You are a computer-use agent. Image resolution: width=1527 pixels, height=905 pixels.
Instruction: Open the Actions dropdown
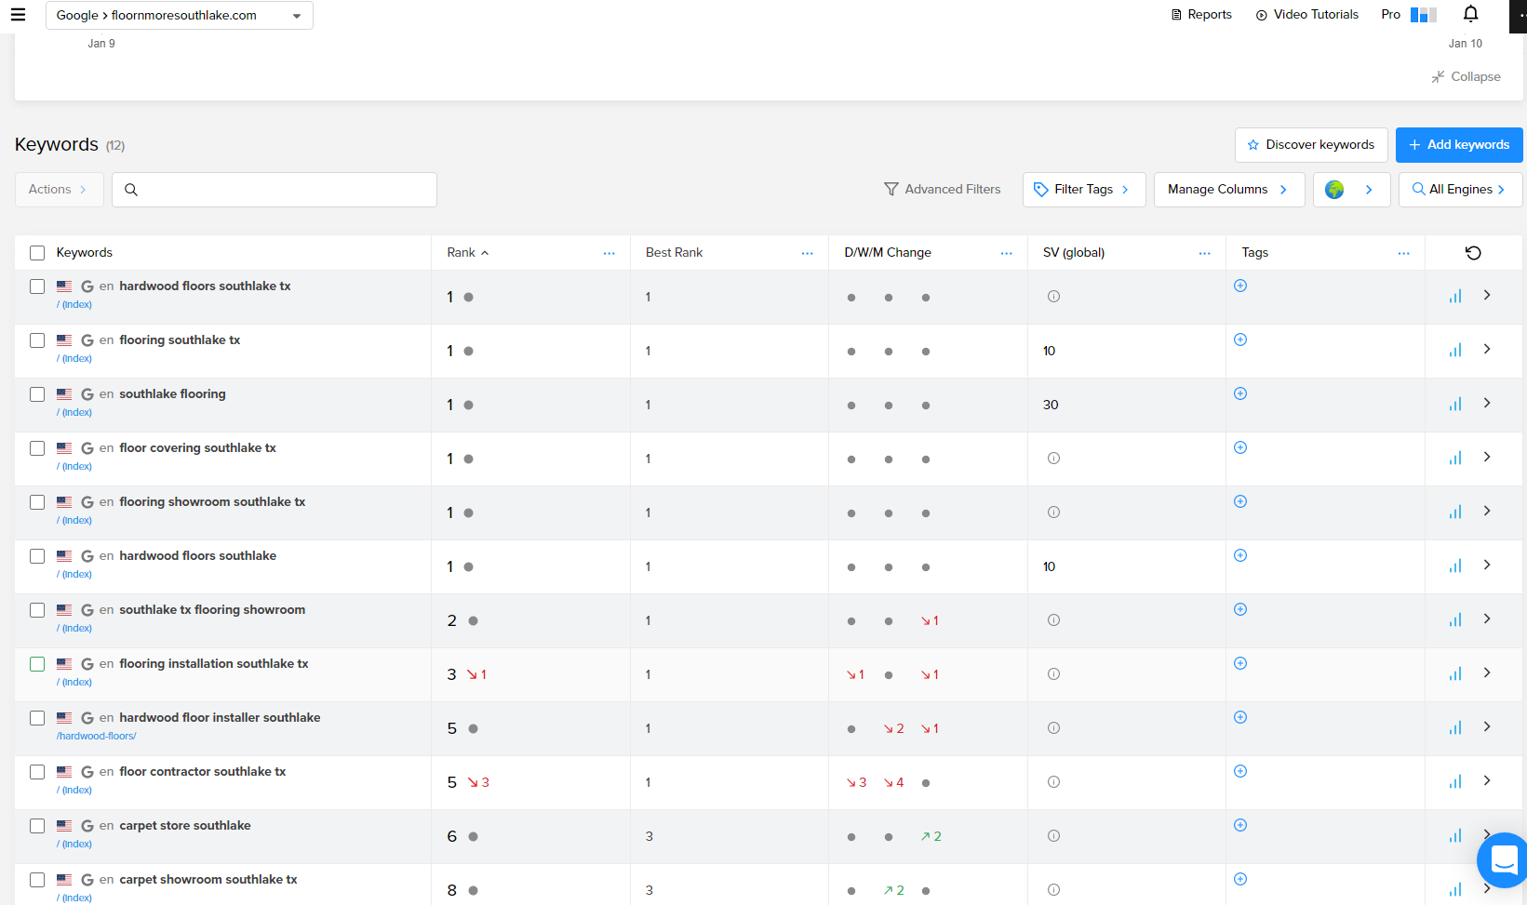[x=60, y=190]
